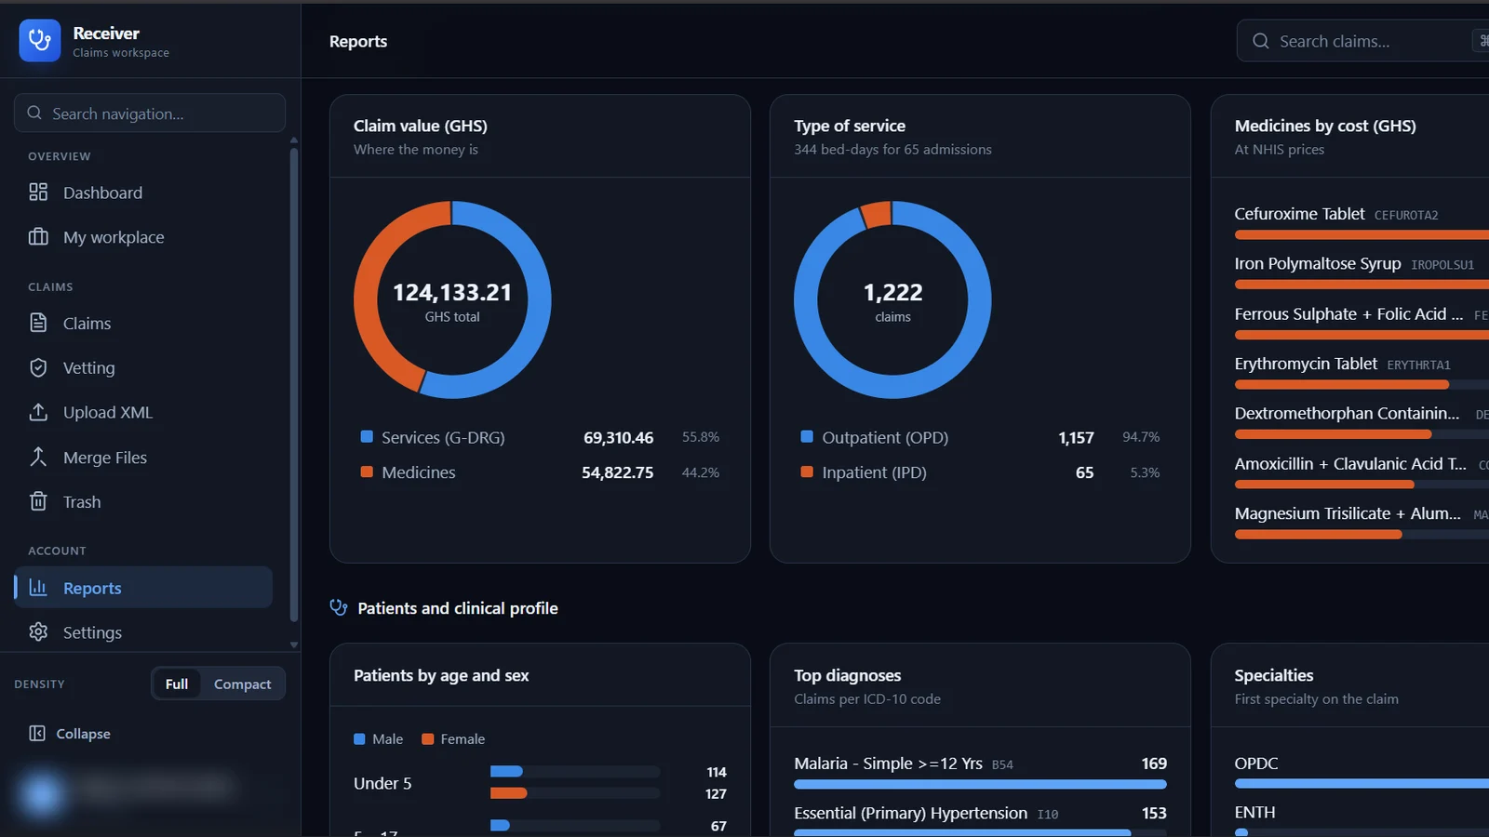1489x837 pixels.
Task: Click the Settings gear icon
Action: point(38,632)
